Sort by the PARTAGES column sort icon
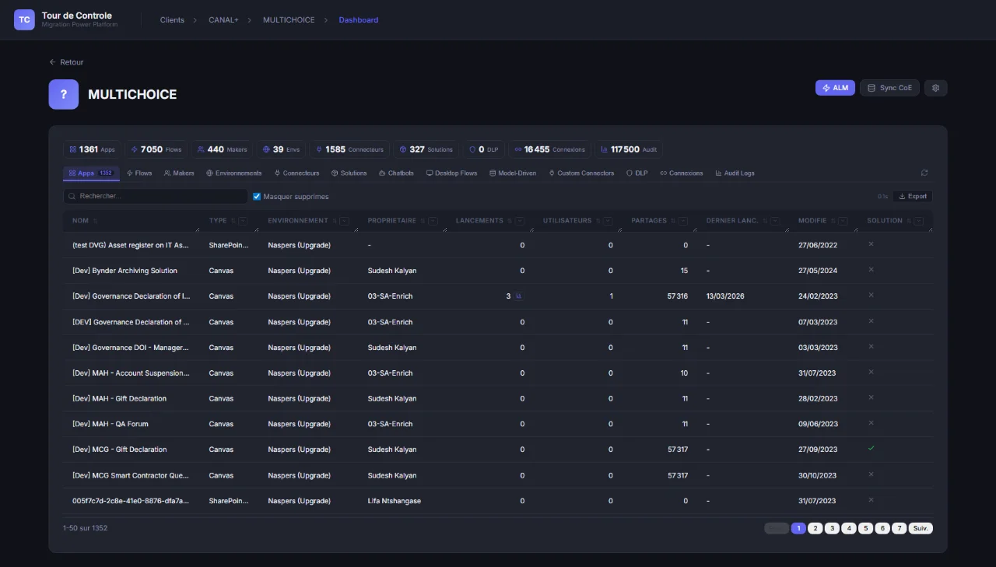 673,221
